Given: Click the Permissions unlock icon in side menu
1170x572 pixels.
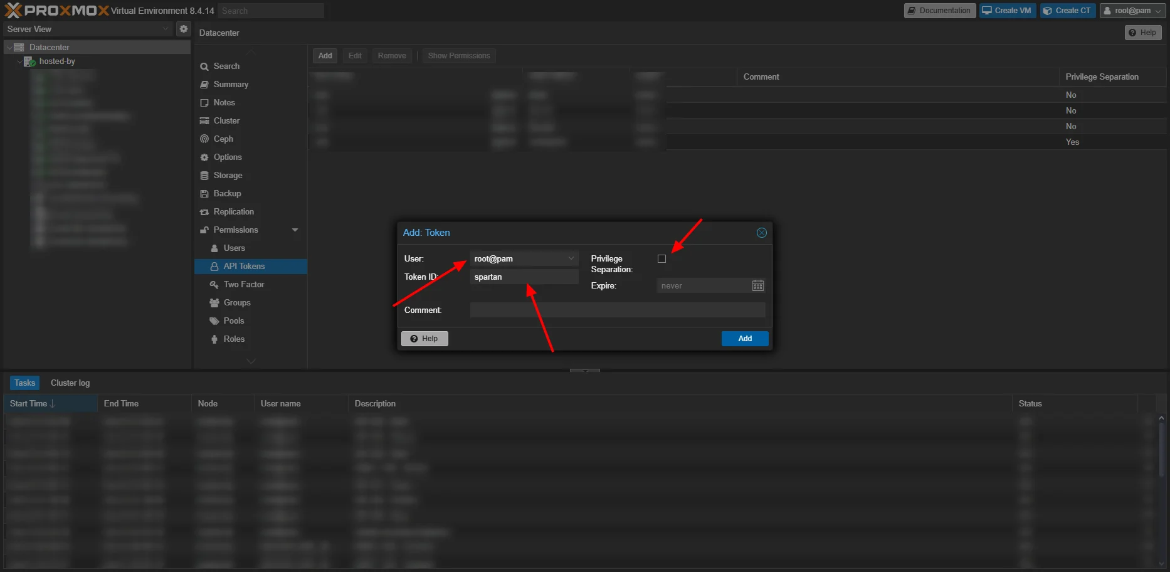Looking at the screenshot, I should point(204,230).
